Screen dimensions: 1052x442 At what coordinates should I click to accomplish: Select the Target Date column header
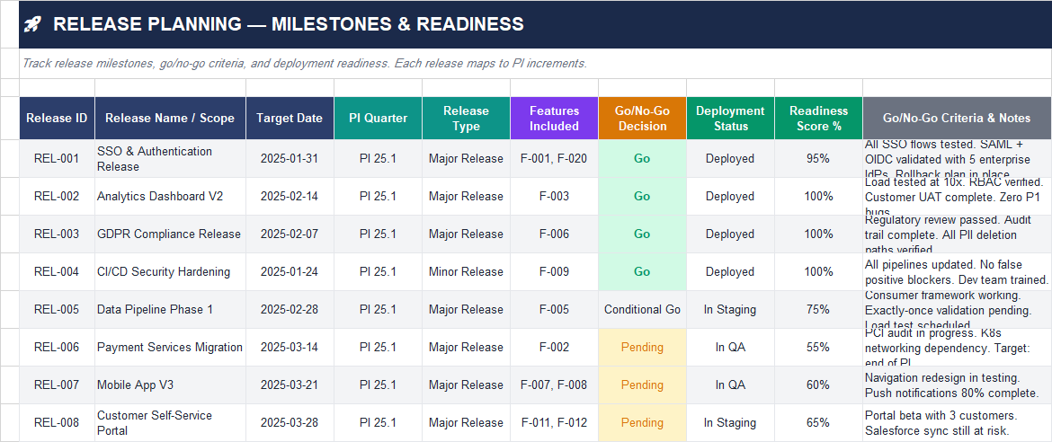(290, 118)
